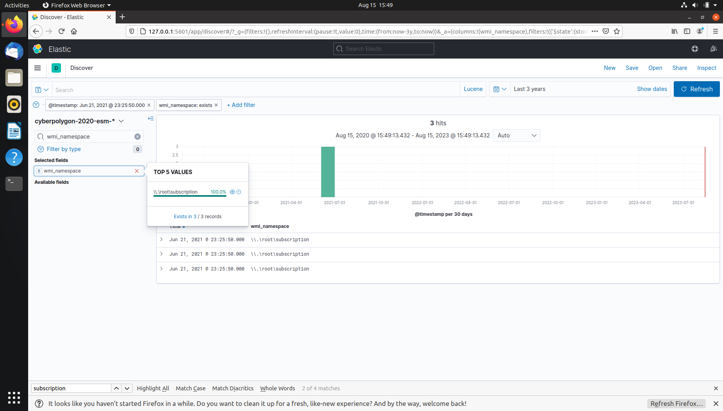Click the Elastic logo icon
Screen dimensions: 723x411
point(38,49)
